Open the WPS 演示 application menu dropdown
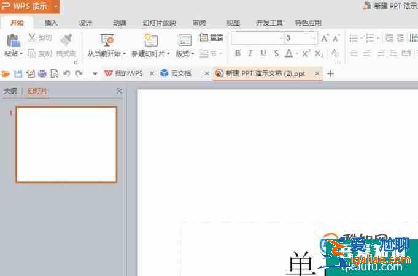 pyautogui.click(x=56, y=6)
